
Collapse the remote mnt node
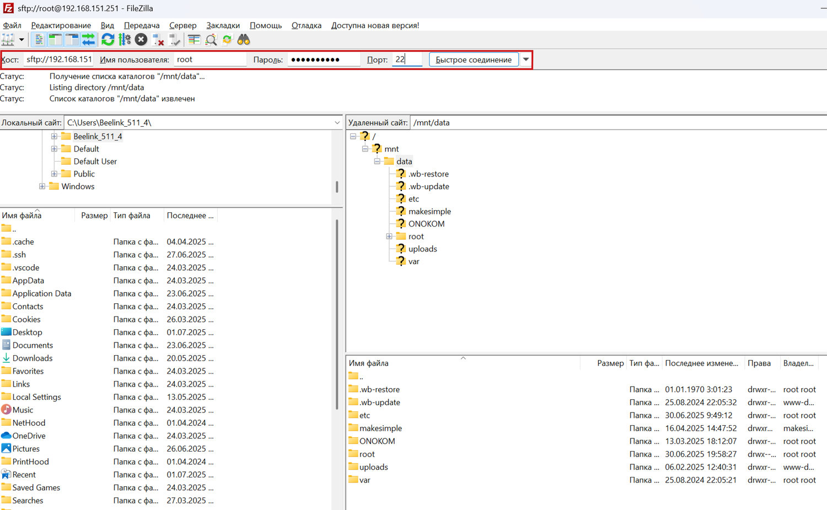[x=365, y=149]
